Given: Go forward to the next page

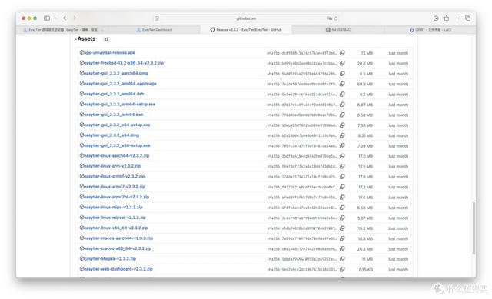Looking at the screenshot, I should tap(75, 18).
